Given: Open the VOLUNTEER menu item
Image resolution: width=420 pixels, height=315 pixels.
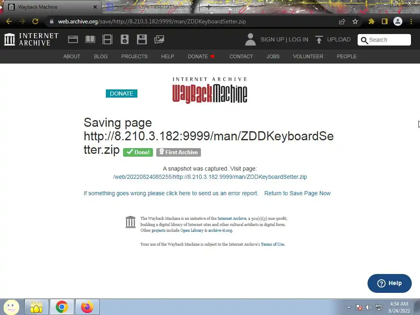Looking at the screenshot, I should pyautogui.click(x=308, y=57).
